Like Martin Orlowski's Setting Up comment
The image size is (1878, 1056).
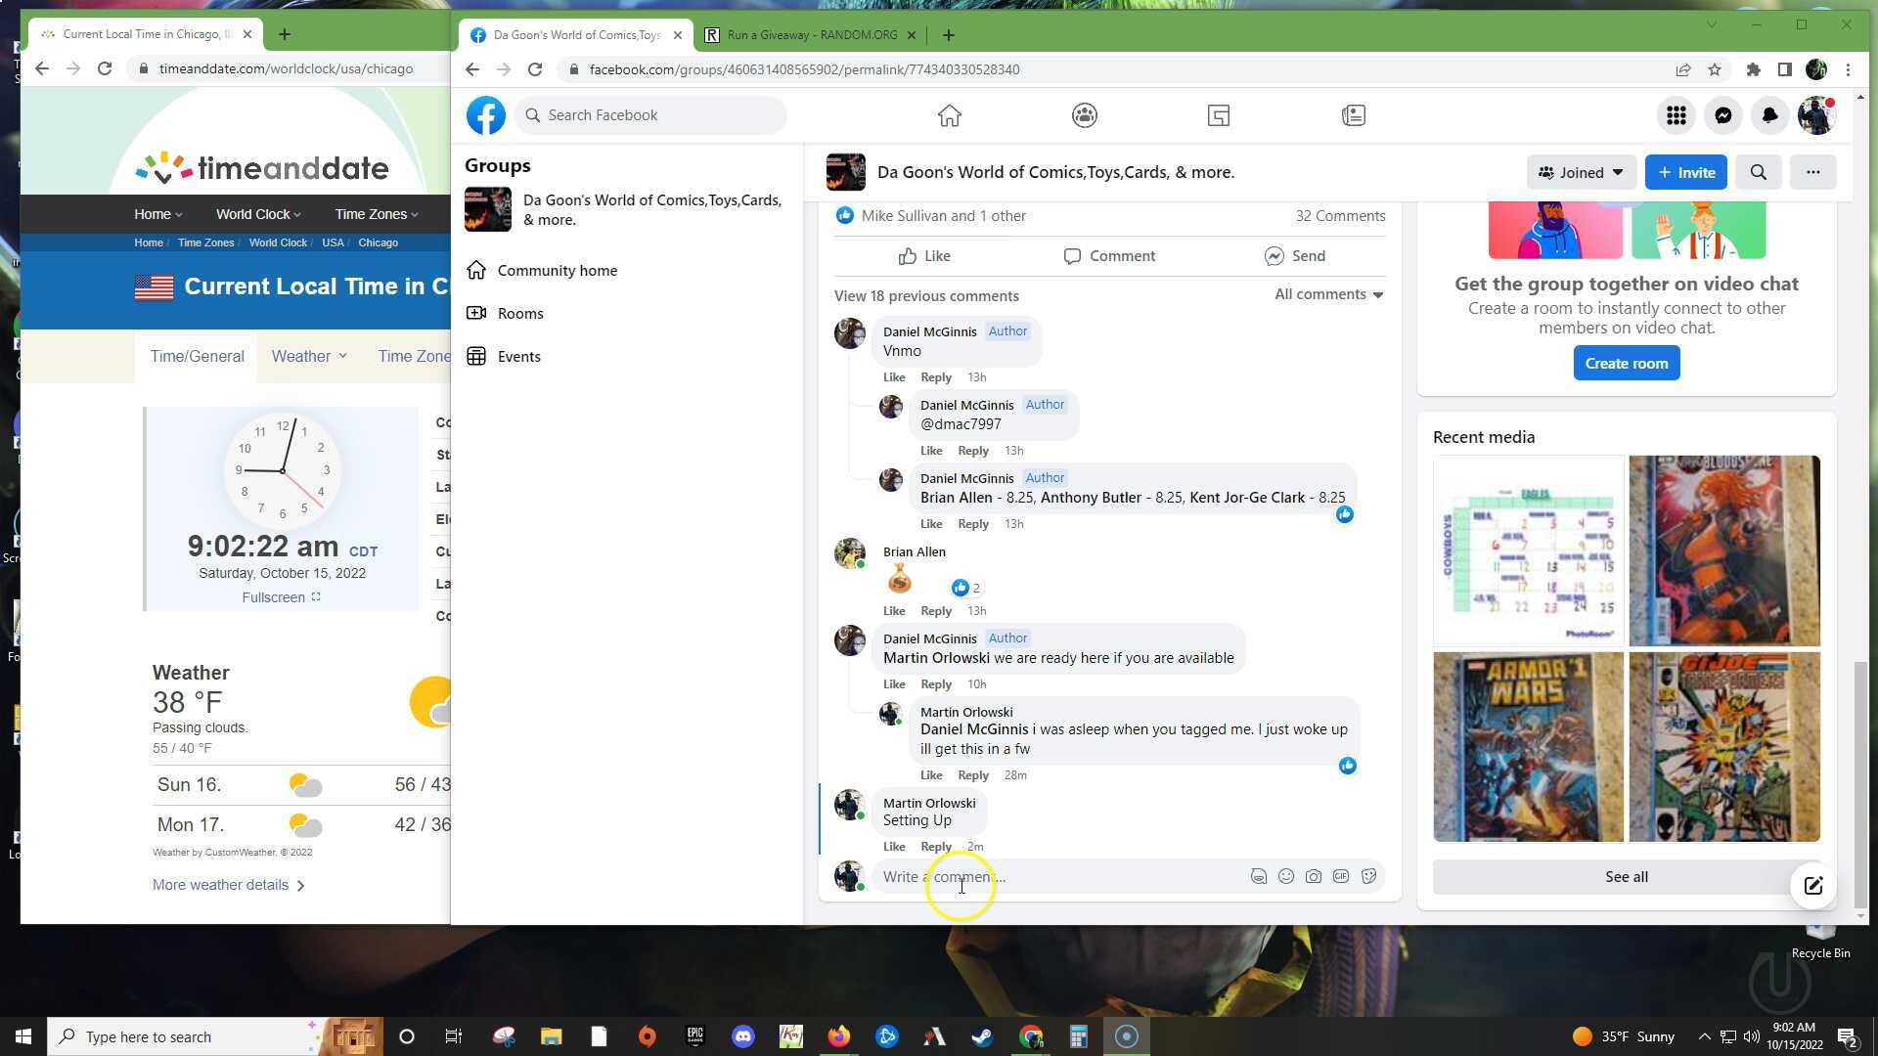[894, 847]
